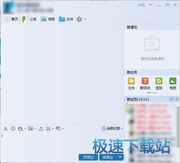Open the 相册 group app icon
The width and height of the screenshot is (180, 163).
(173, 83)
